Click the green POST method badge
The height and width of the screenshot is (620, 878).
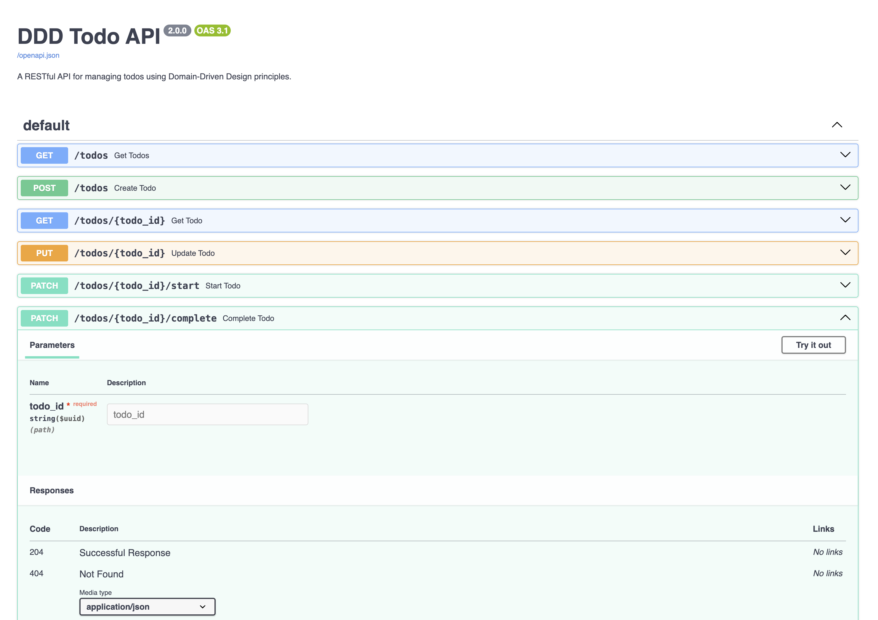[44, 188]
